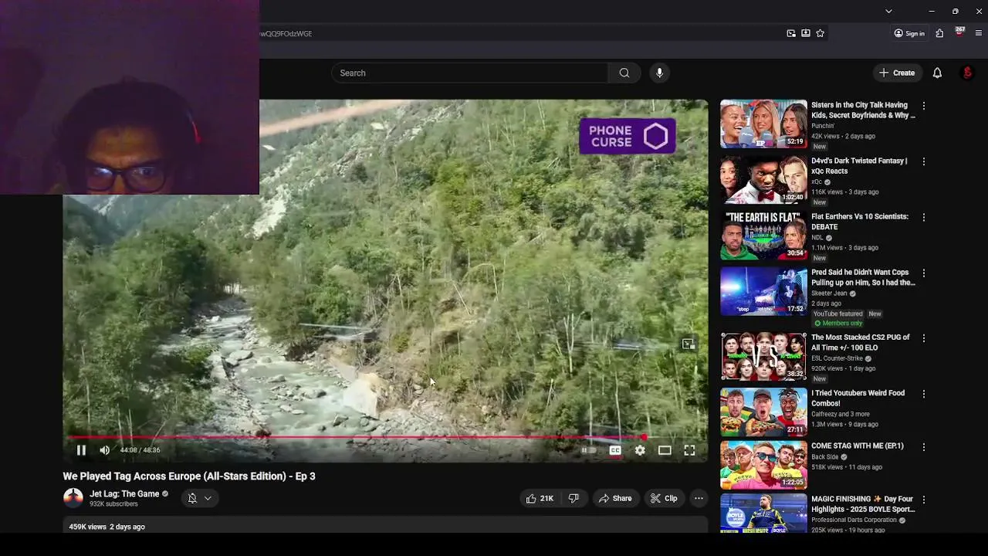
Task: Open options for MAGIC FINISHING video
Action: tap(924, 500)
